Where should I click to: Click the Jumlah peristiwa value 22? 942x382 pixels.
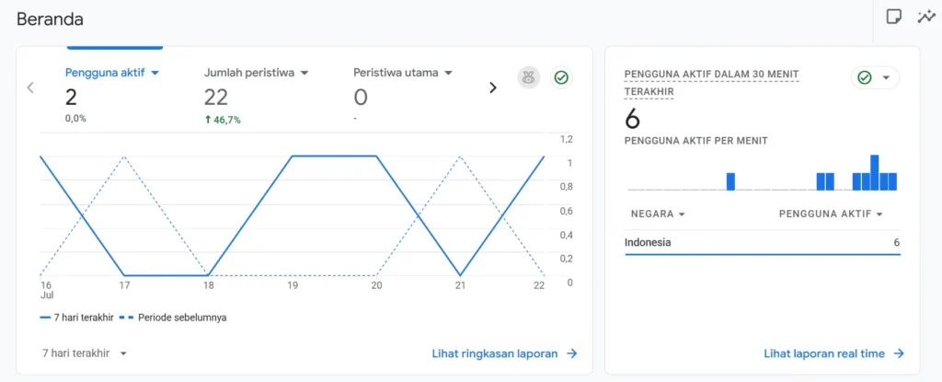click(x=215, y=97)
